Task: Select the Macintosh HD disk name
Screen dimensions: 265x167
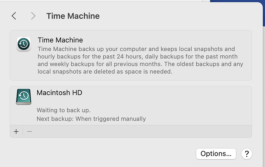Action: coord(59,93)
